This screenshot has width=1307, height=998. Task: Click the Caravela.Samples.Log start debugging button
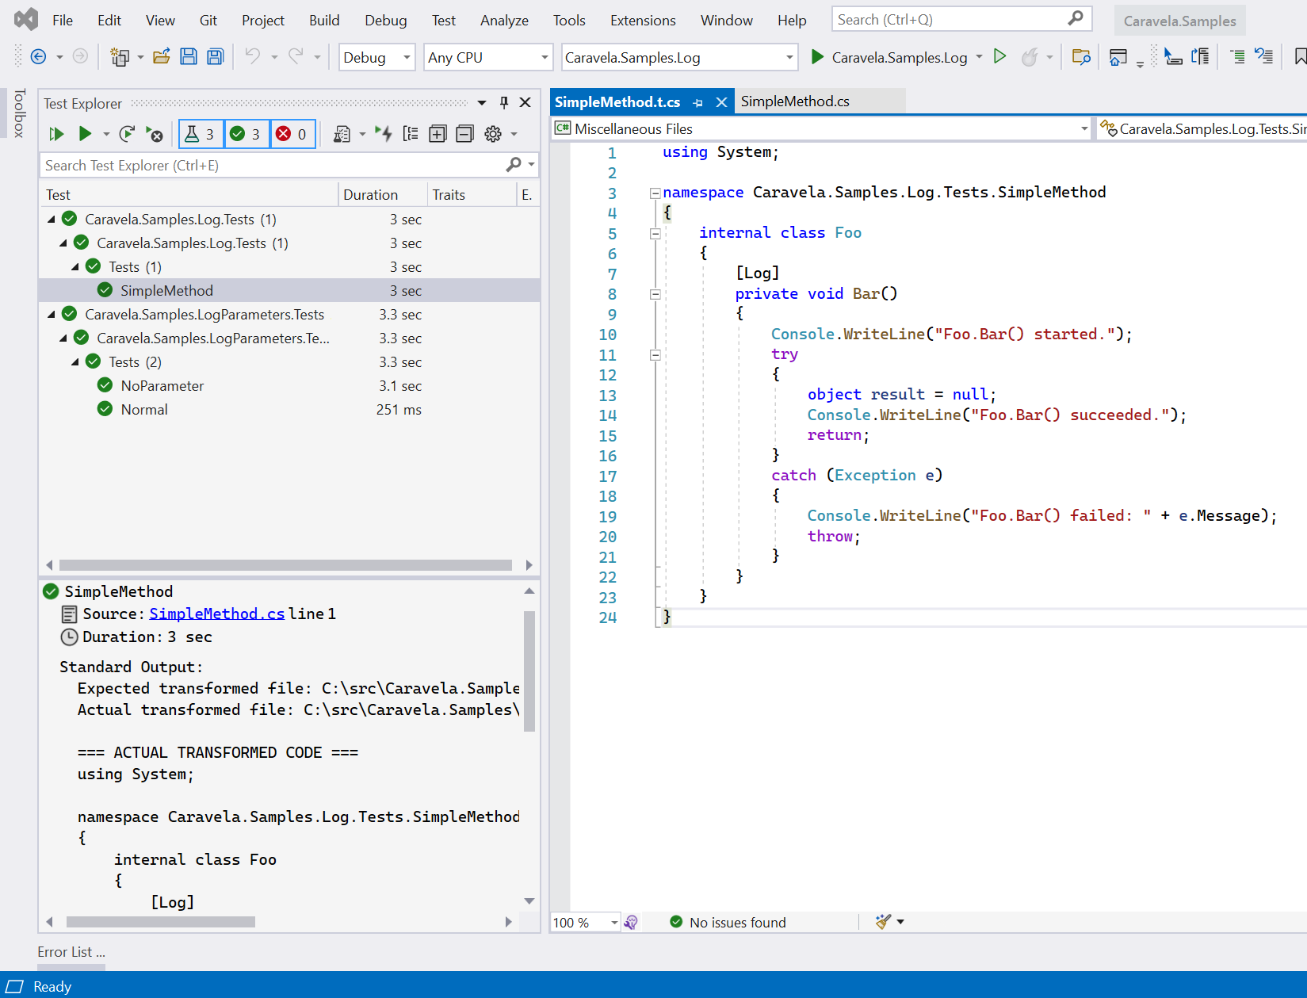click(x=889, y=57)
